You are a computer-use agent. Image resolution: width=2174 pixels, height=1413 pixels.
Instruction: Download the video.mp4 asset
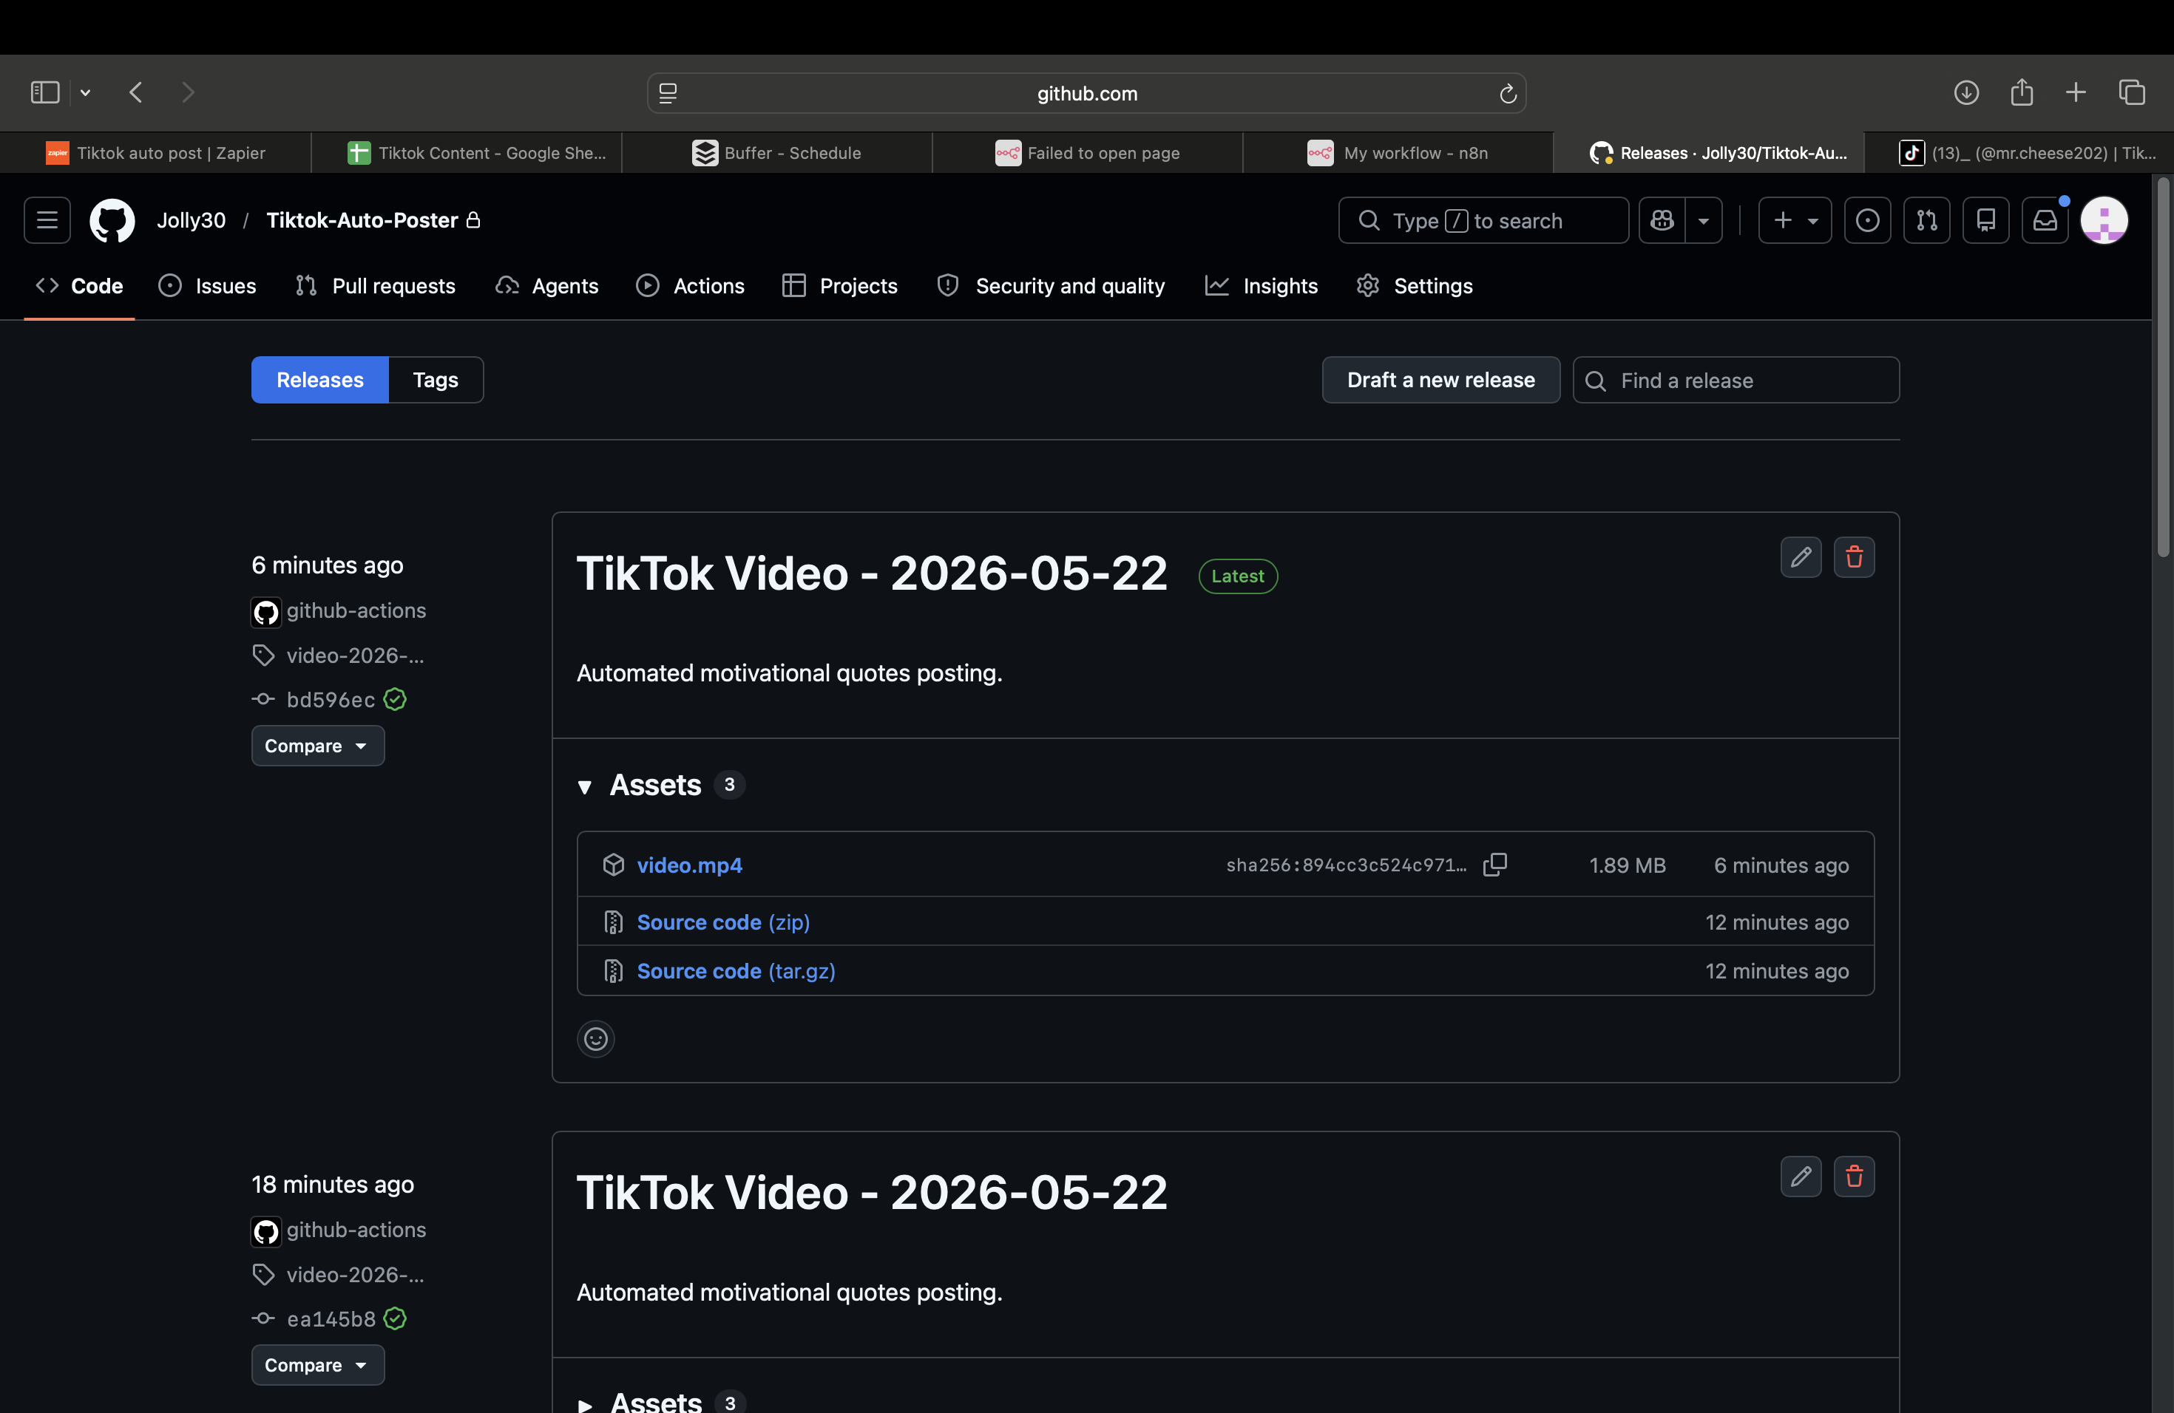coord(688,865)
